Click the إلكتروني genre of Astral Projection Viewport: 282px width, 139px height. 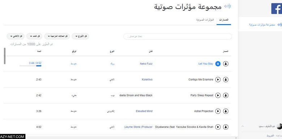(x=111, y=111)
